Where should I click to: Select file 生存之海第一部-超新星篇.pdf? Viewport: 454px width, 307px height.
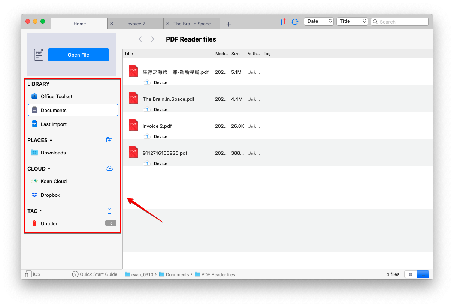tap(278, 72)
